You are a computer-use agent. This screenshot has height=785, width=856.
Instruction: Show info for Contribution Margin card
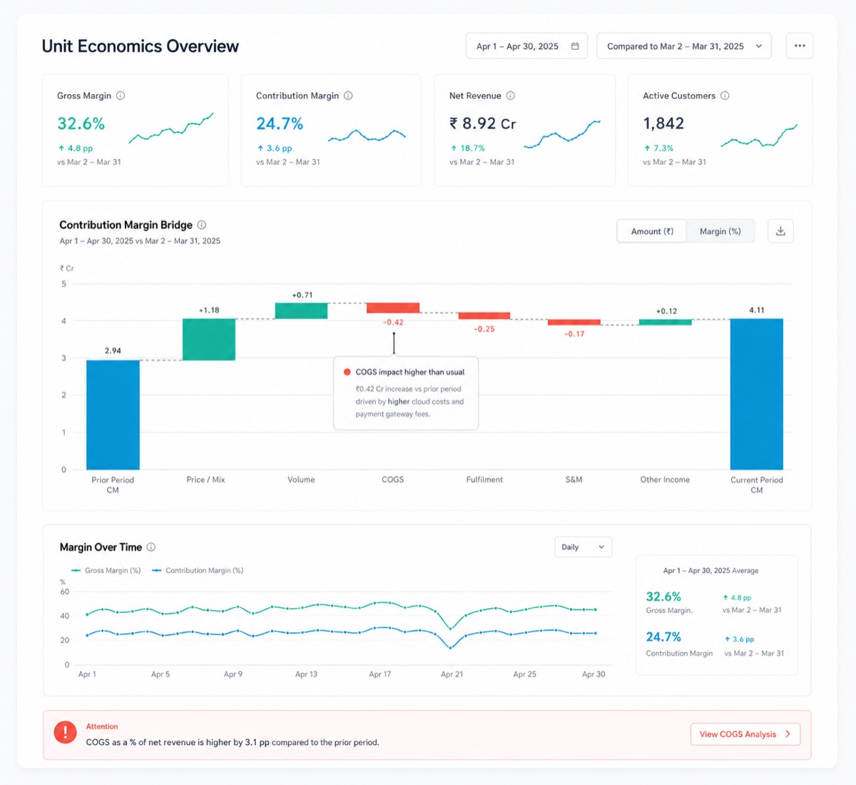click(x=348, y=96)
